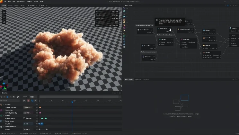Jump to the end of the timeline
Screen dimensions: 239x135
pyautogui.click(x=14, y=97)
